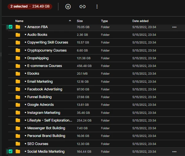Open the Social Media Marketing folder name
The width and height of the screenshot is (185, 156).
[46, 151]
